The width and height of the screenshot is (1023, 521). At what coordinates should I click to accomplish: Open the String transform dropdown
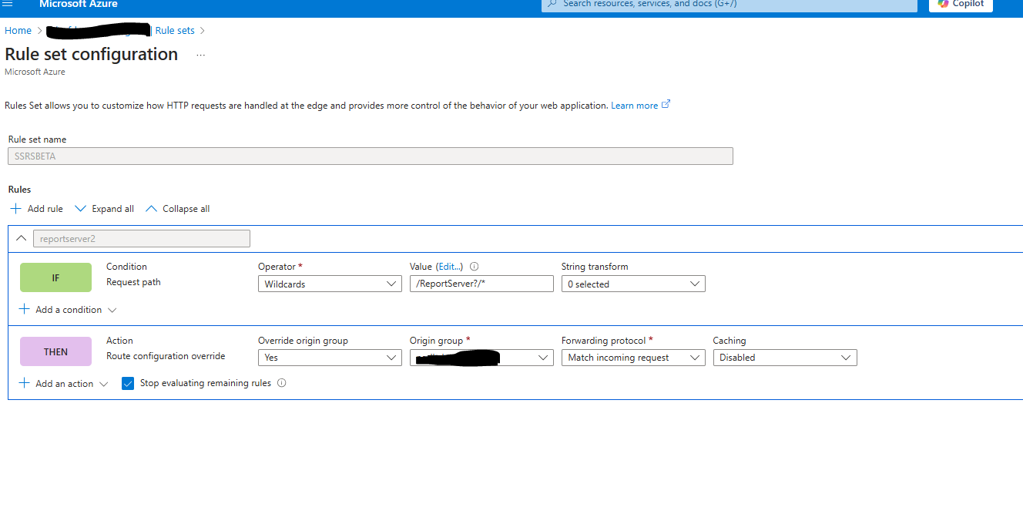[633, 284]
